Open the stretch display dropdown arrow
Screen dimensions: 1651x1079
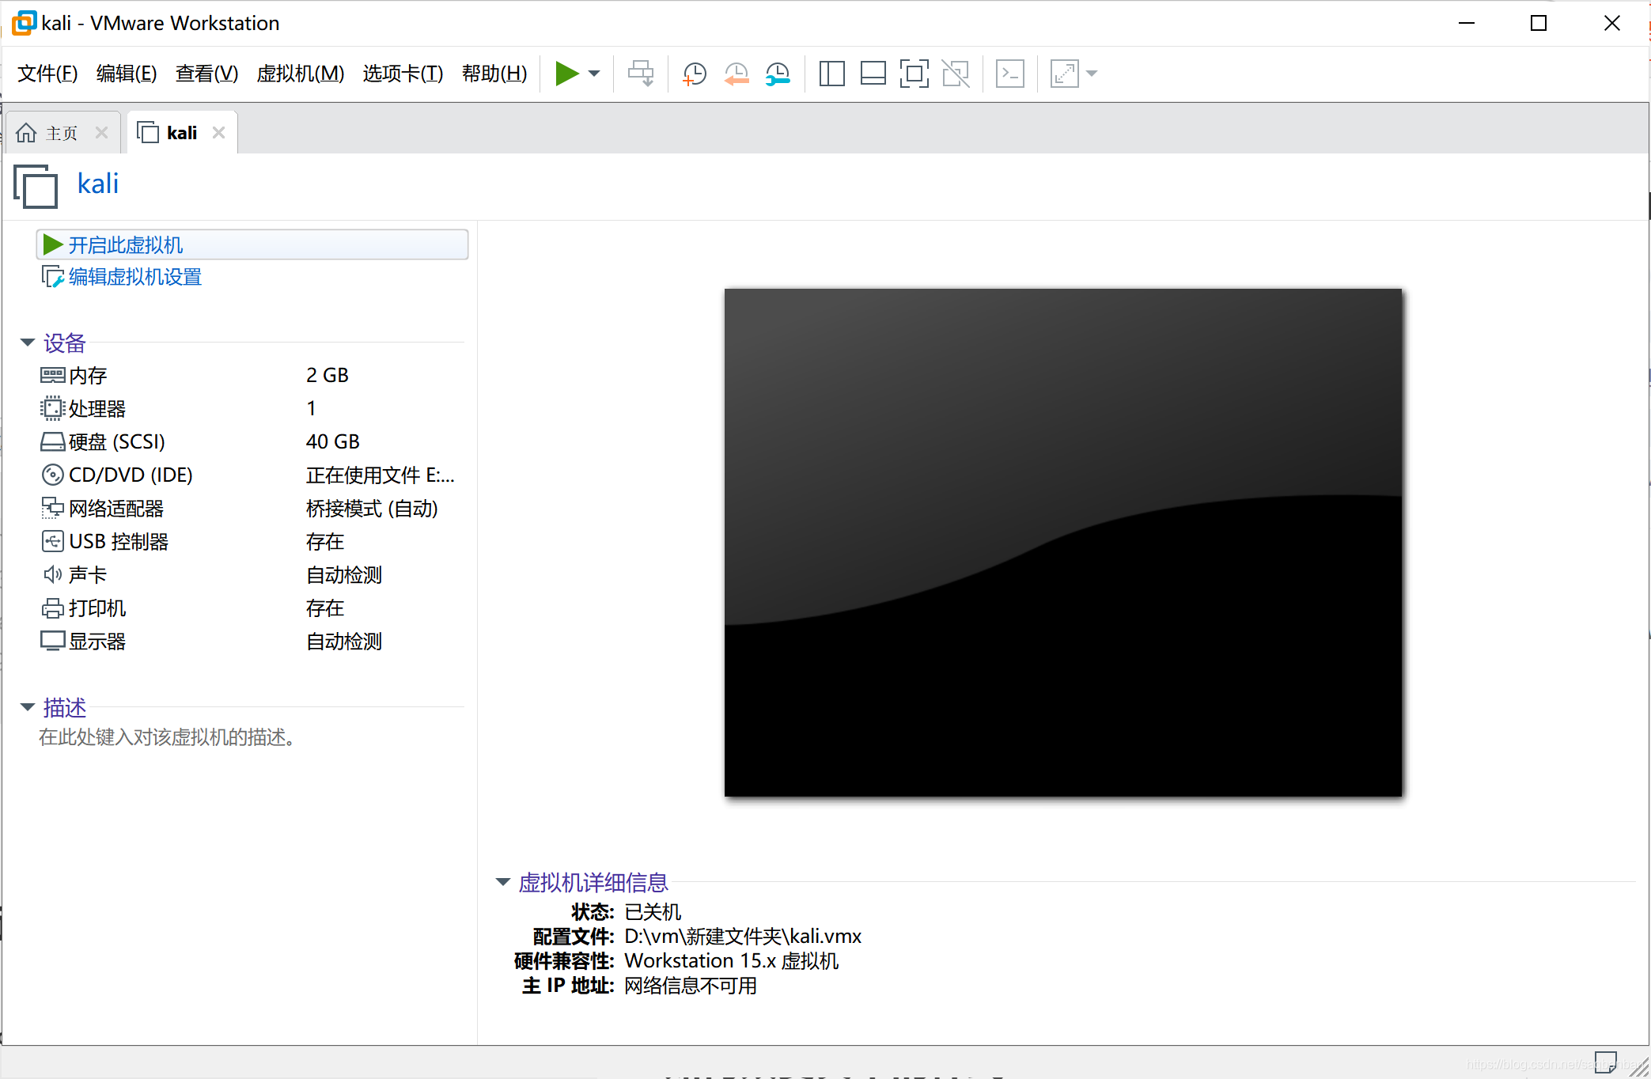(1092, 74)
